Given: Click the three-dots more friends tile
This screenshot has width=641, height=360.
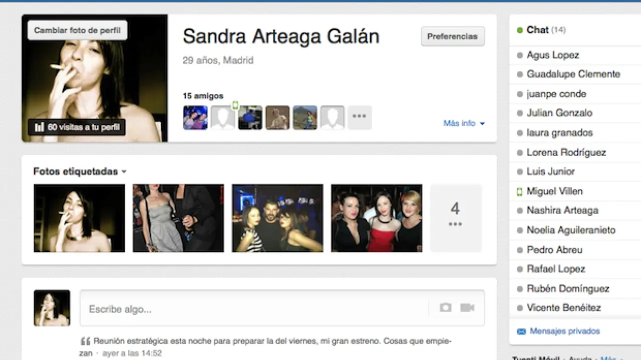Looking at the screenshot, I should click(x=360, y=117).
